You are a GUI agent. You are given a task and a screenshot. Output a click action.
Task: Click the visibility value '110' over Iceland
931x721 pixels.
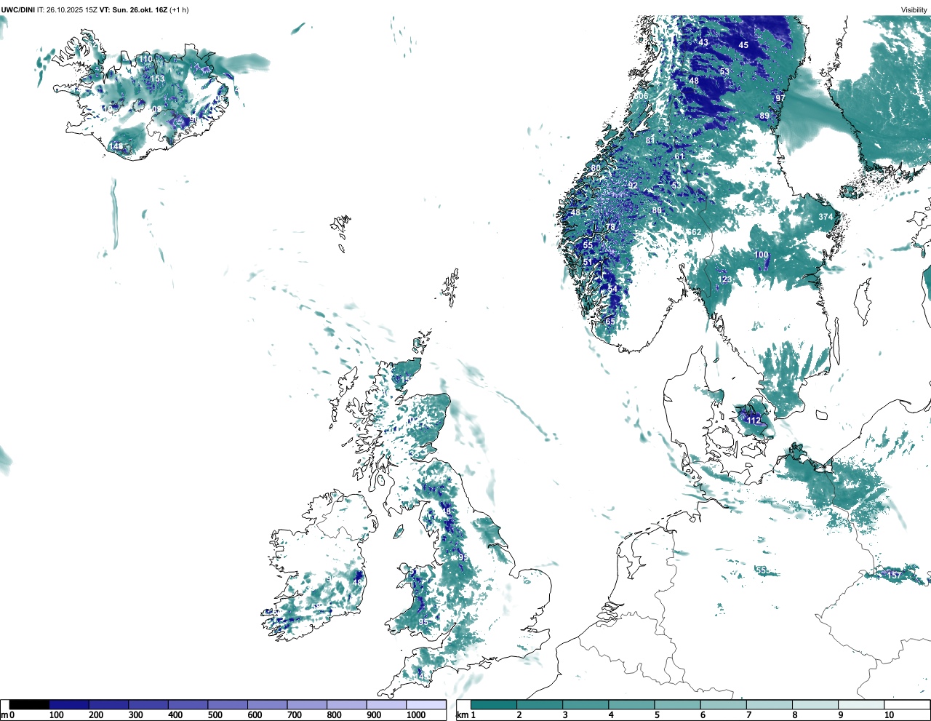tap(146, 59)
